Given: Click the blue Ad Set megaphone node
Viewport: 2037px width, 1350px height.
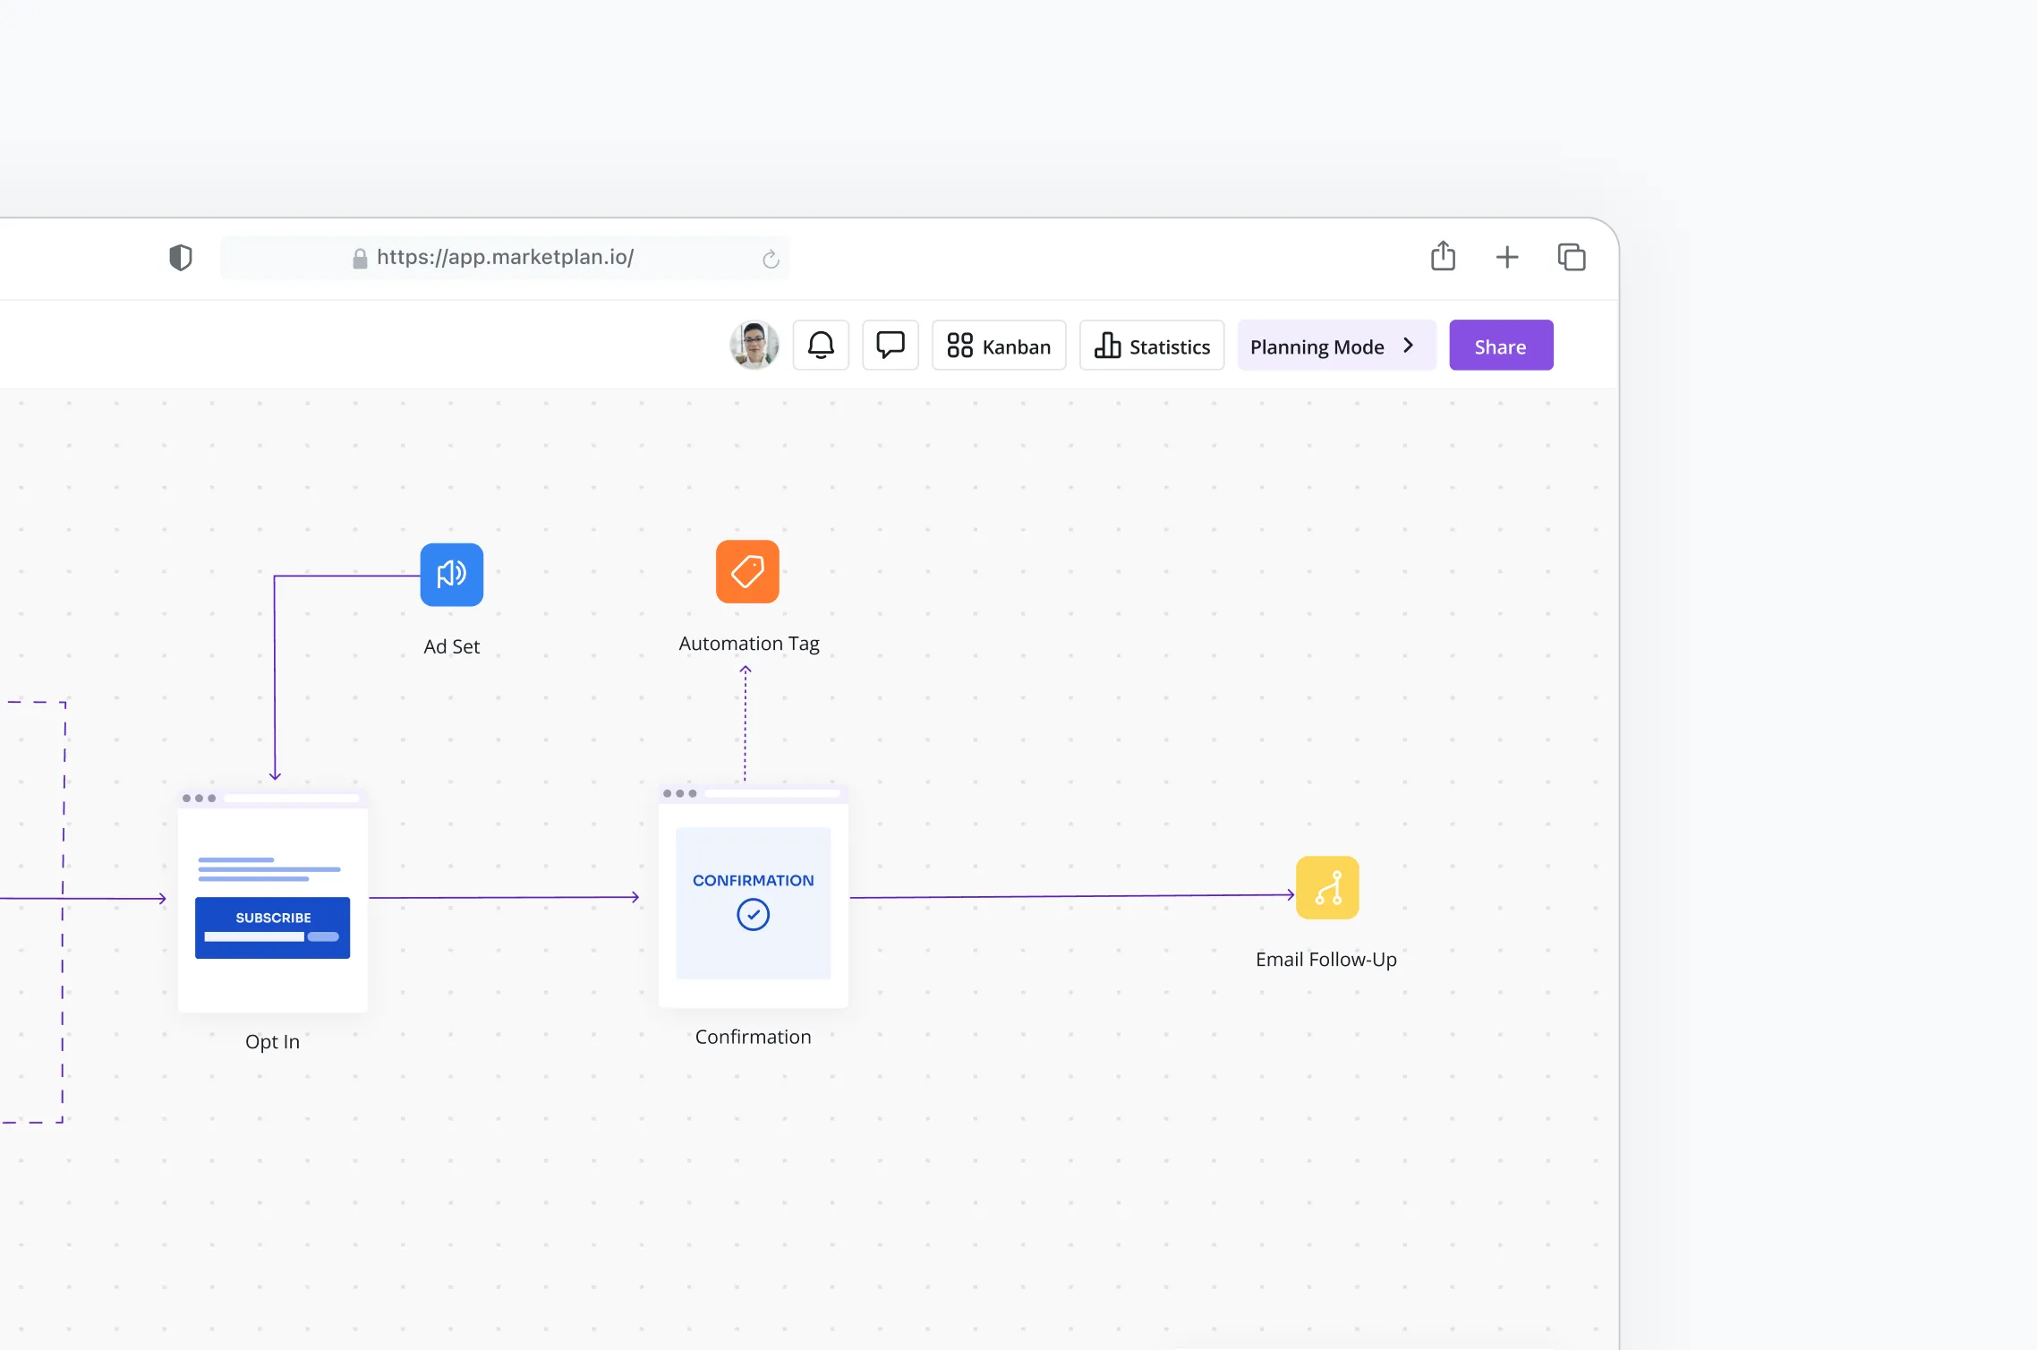Looking at the screenshot, I should (x=451, y=575).
